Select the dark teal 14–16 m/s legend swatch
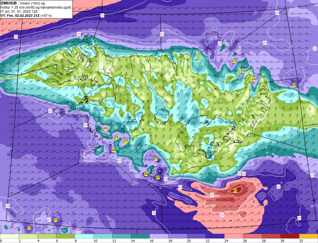Screen dimensions: 318x243 tap(140, 236)
